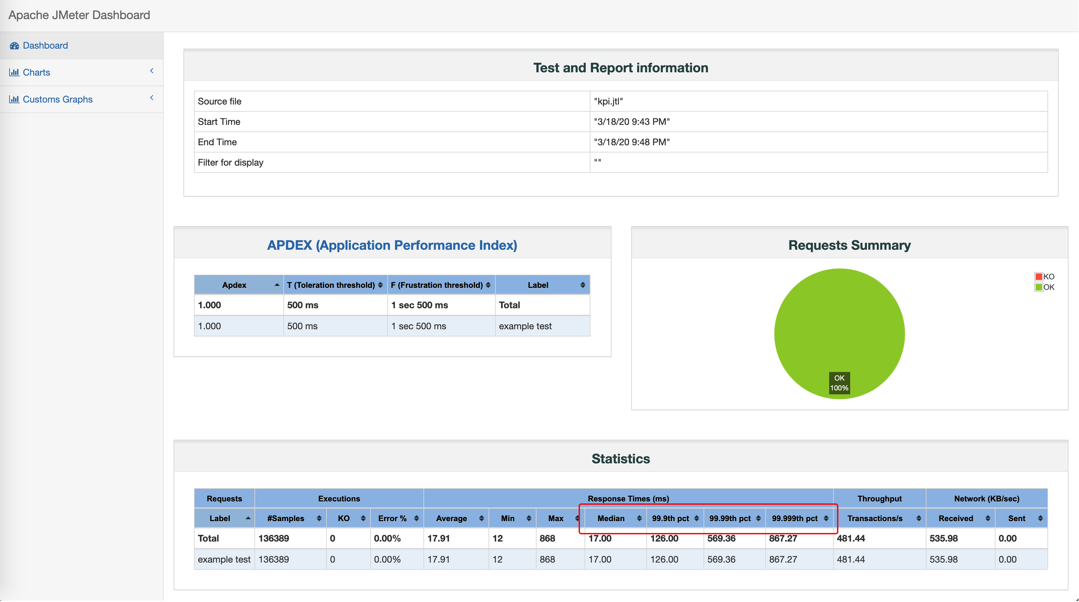Click sort icon on Transactions/s column
1079x602 pixels.
point(919,518)
